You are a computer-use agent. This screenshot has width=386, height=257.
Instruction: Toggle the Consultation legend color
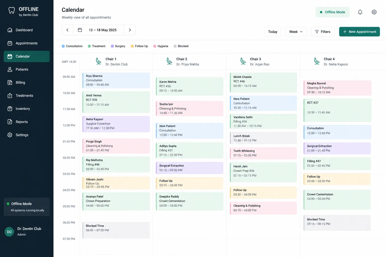tap(63, 46)
